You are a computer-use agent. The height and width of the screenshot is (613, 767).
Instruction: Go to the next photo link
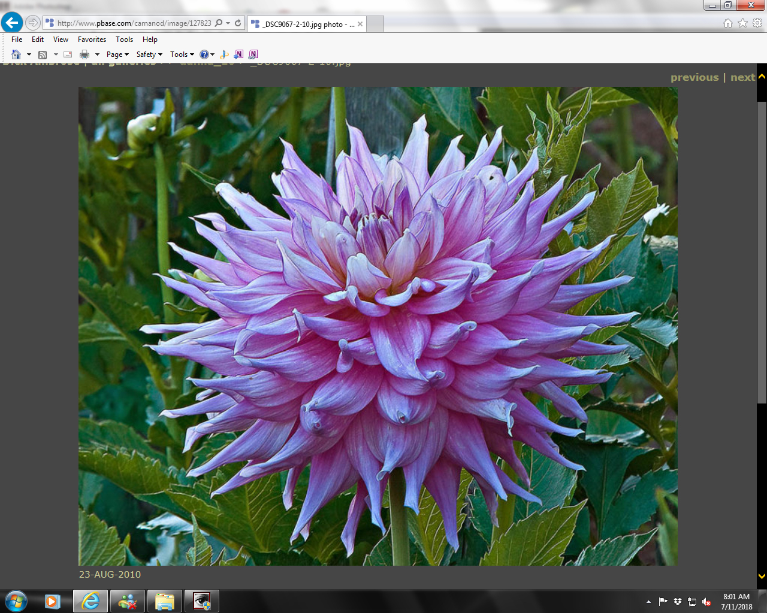pos(742,77)
